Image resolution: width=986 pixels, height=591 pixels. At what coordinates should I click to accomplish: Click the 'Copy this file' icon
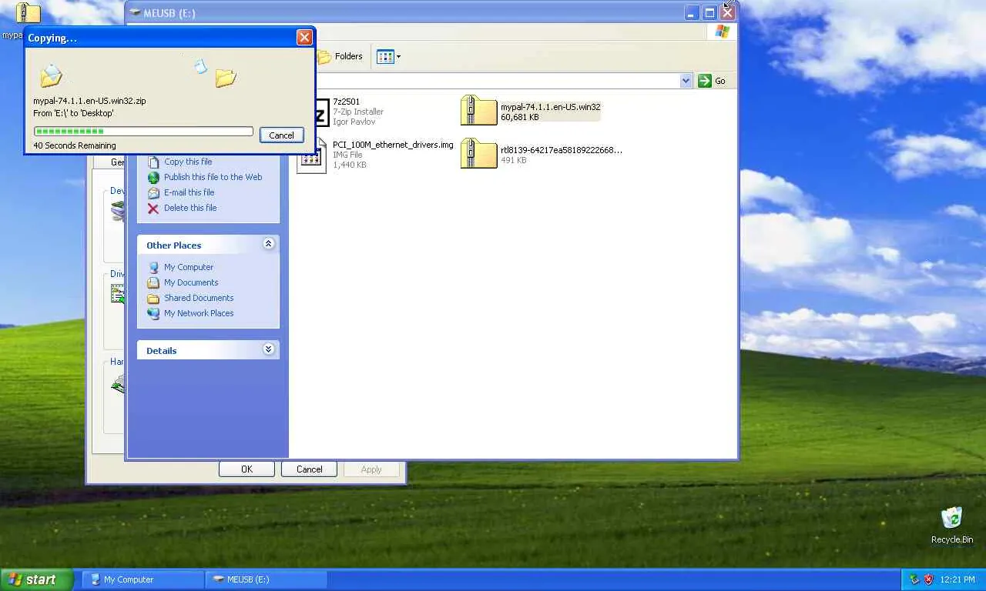pyautogui.click(x=153, y=162)
